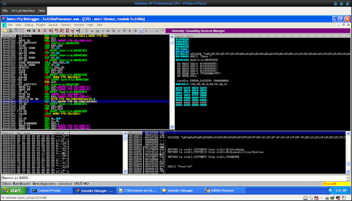Click the Execute till return icon

72,31
